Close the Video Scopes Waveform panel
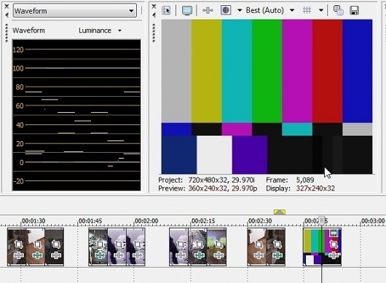 click(7, 7)
